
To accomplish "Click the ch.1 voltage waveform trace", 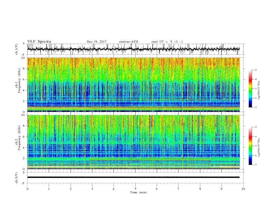I will tap(133, 49).
